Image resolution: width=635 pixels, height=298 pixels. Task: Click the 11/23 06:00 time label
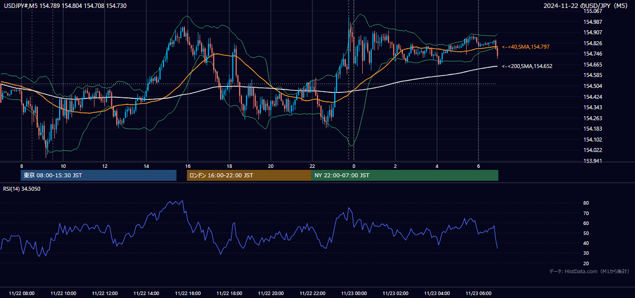pyautogui.click(x=478, y=294)
